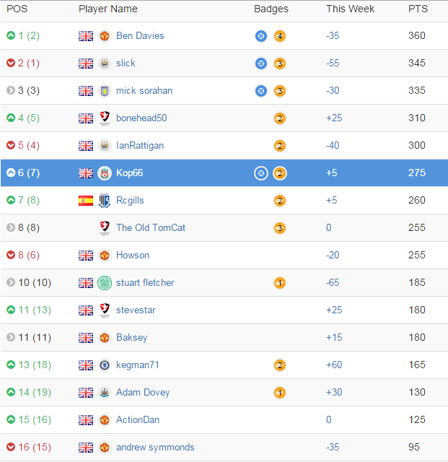The image size is (448, 462).
Task: Click the blue target badge for Ben Davies
Action: coord(260,36)
